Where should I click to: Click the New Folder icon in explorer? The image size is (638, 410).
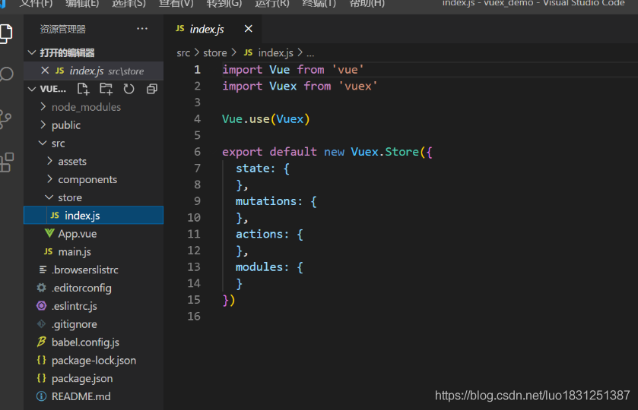[x=106, y=89]
